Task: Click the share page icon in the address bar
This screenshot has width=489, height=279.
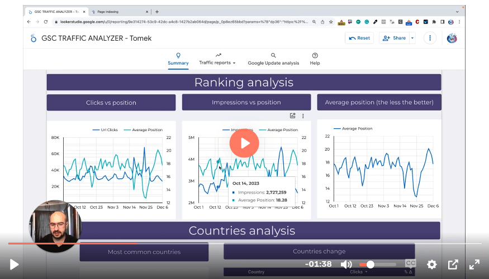Action: [x=322, y=22]
